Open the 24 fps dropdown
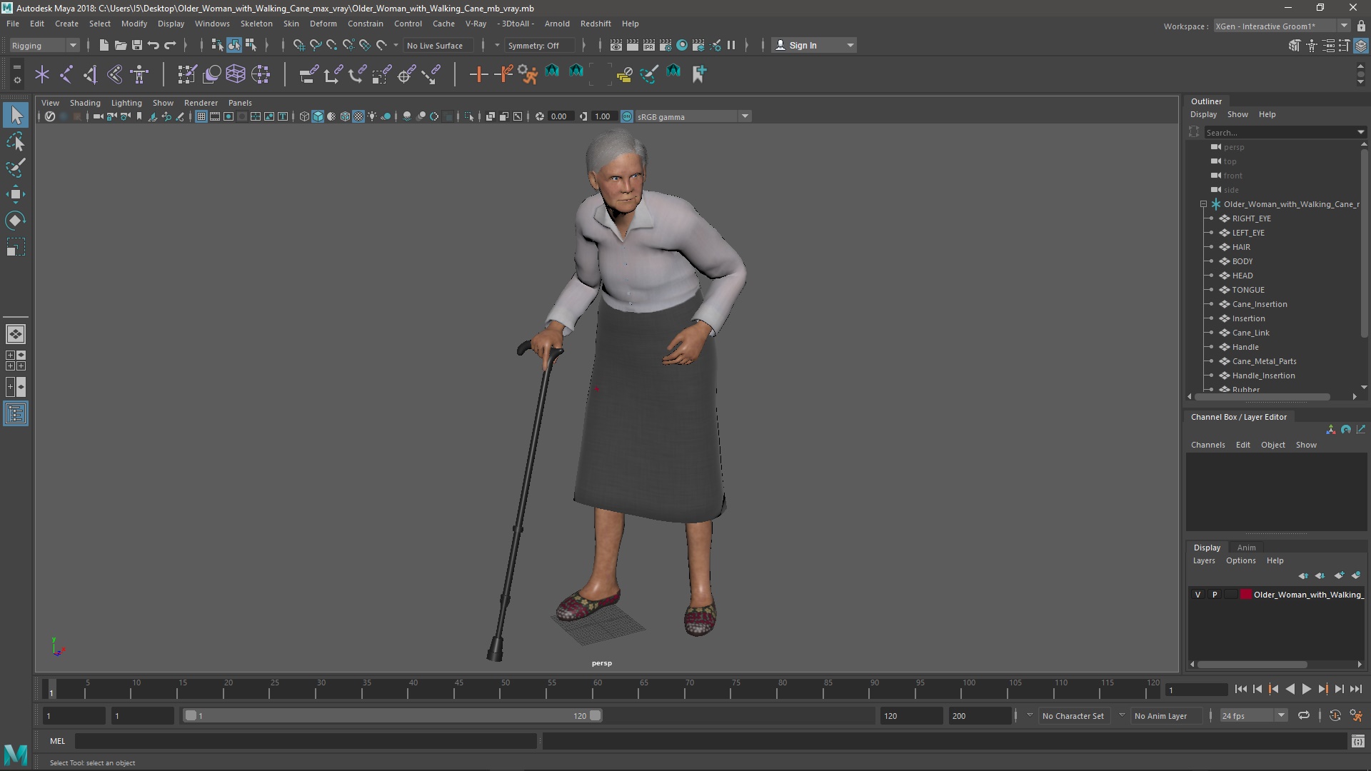Viewport: 1371px width, 771px height. pos(1253,715)
